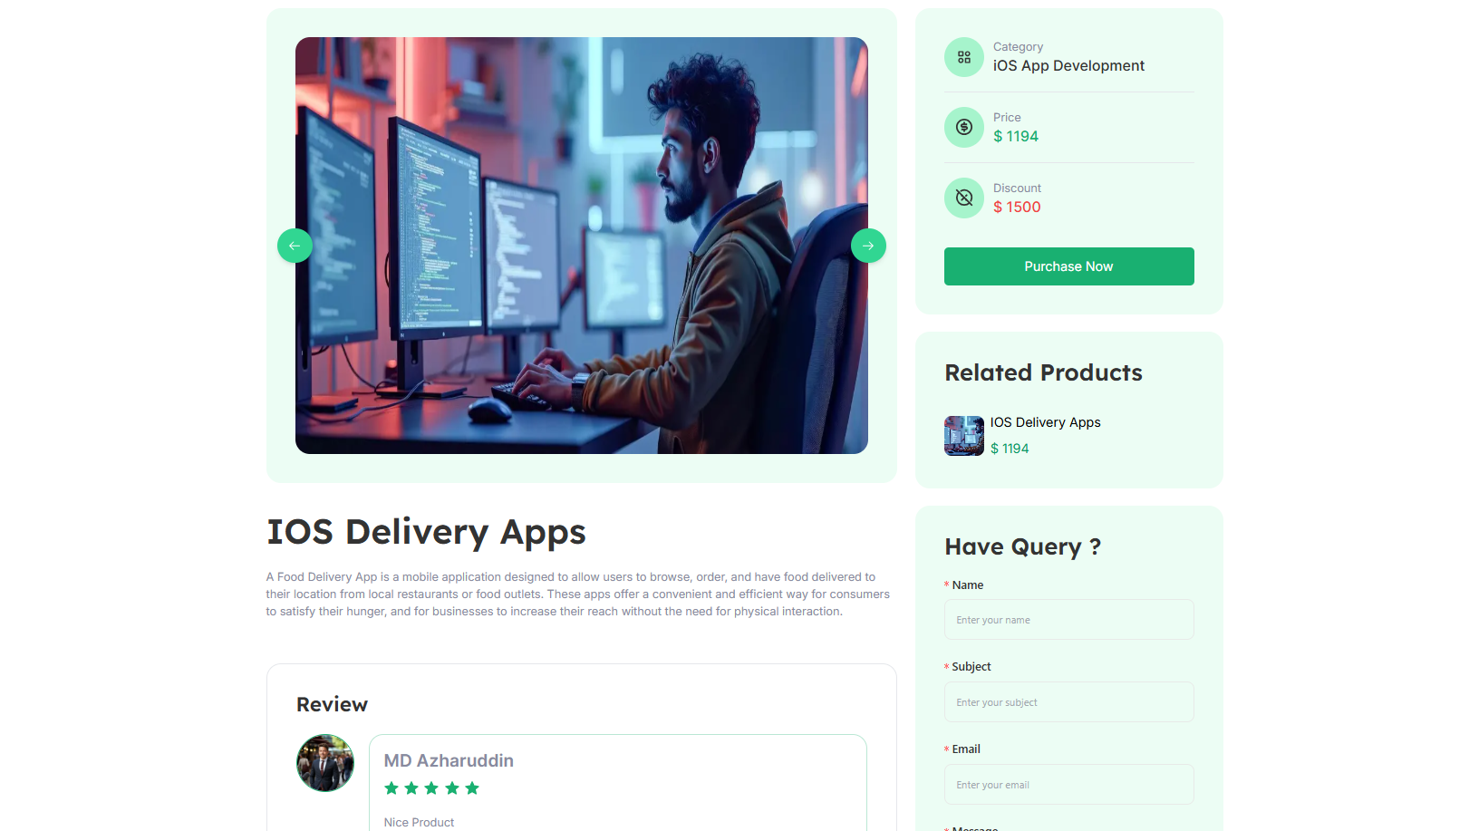
Task: Click the next image arrow on carousel
Action: (868, 246)
